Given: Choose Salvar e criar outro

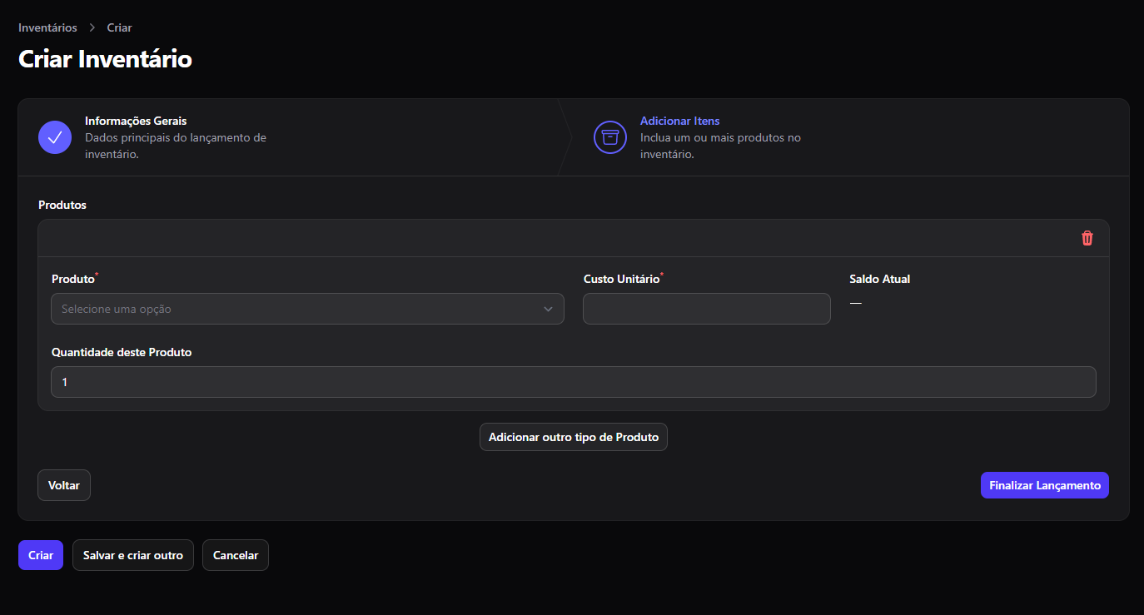Looking at the screenshot, I should 133,555.
